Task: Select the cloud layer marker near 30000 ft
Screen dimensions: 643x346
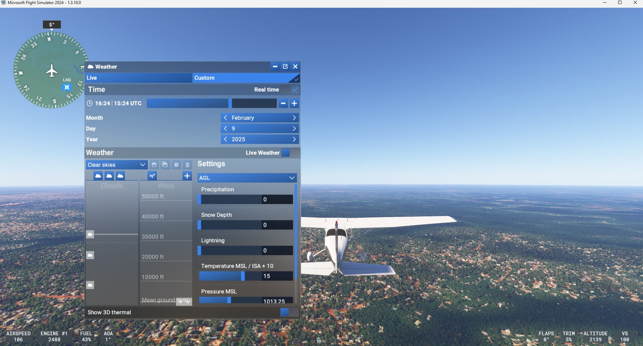Action: pyautogui.click(x=90, y=234)
